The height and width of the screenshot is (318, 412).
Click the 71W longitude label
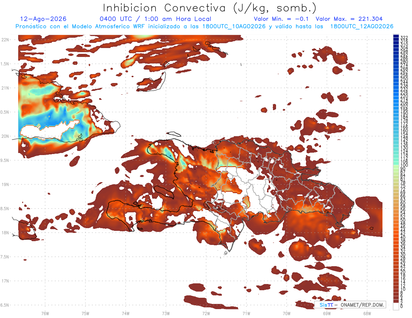tap(246, 313)
